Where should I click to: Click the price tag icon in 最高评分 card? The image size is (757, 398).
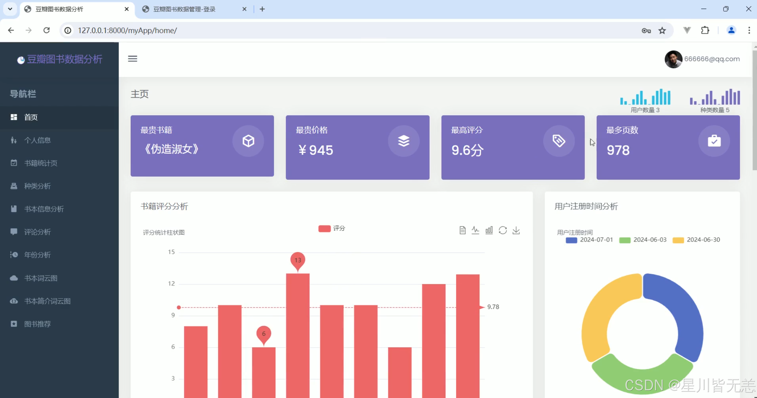559,141
